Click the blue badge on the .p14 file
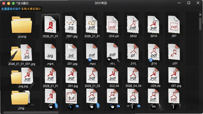203x114 pixels. point(150,60)
